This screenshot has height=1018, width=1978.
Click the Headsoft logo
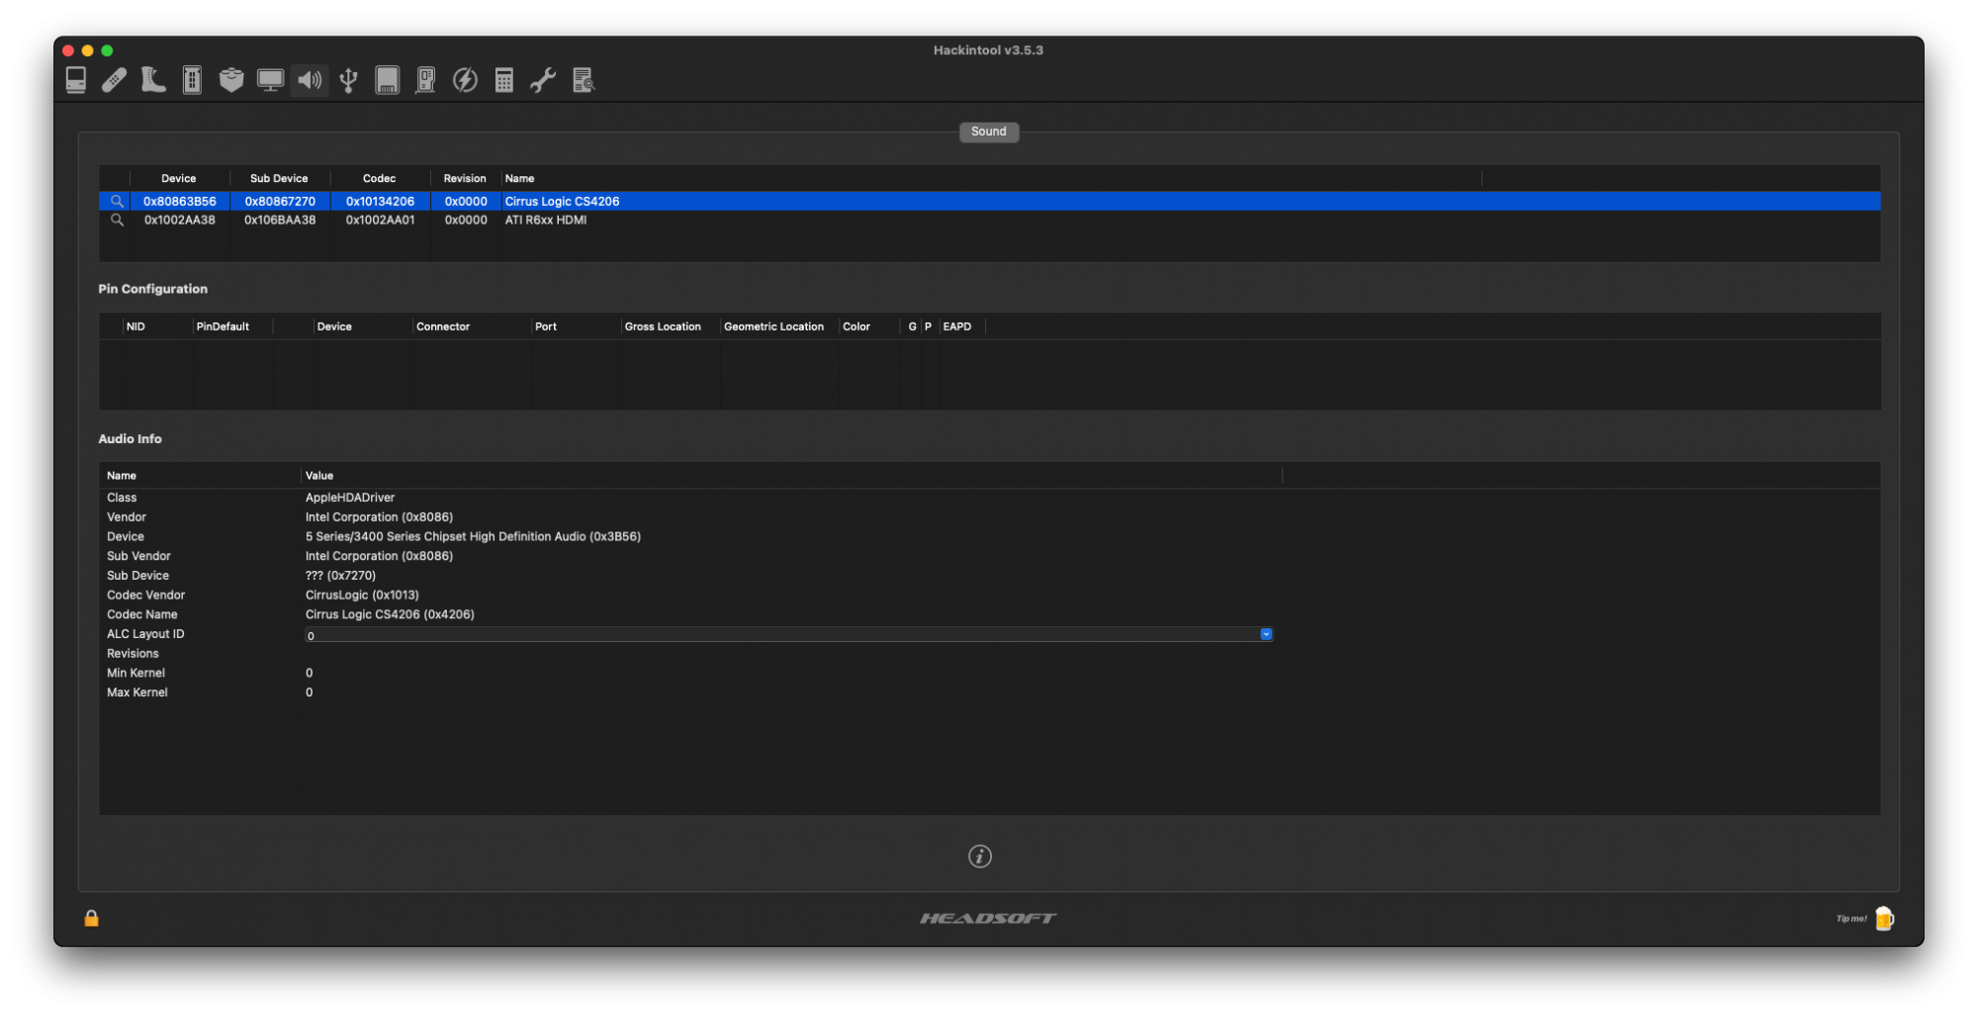988,918
